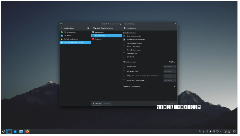This screenshot has height=136, width=240.
Task: Open the network monitor tray icon
Action: [217, 131]
